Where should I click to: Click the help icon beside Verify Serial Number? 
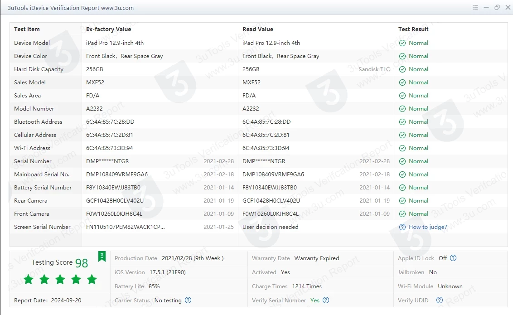(326, 300)
